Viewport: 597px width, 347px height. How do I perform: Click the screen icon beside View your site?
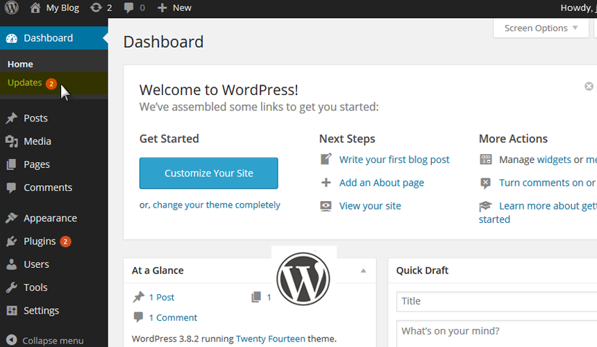(326, 206)
